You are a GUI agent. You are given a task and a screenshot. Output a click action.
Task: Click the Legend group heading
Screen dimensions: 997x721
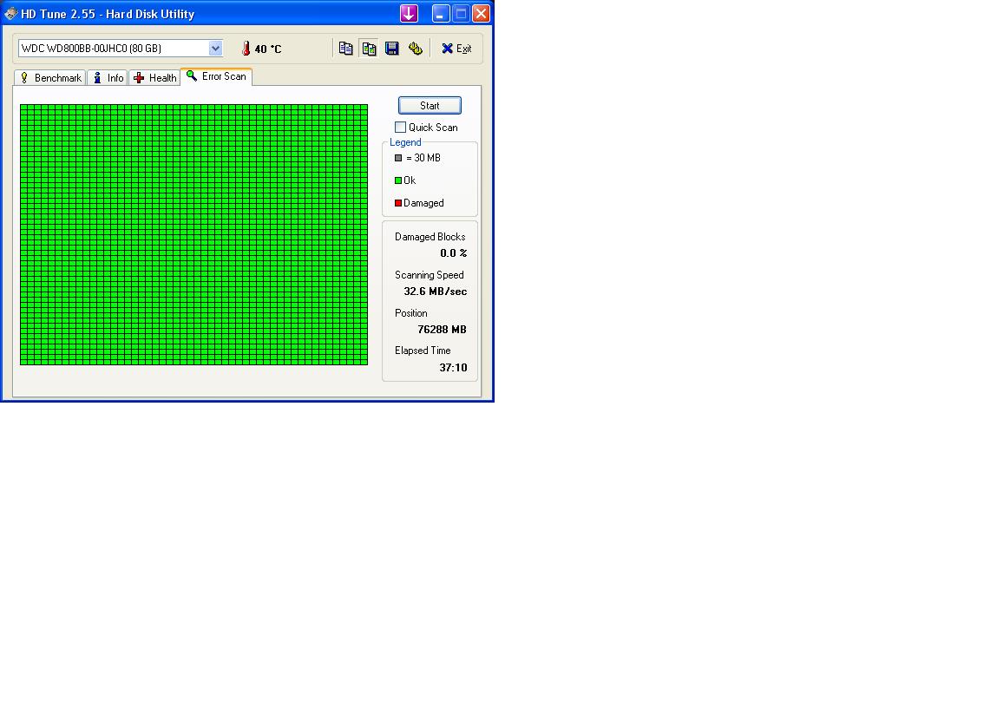click(x=405, y=142)
